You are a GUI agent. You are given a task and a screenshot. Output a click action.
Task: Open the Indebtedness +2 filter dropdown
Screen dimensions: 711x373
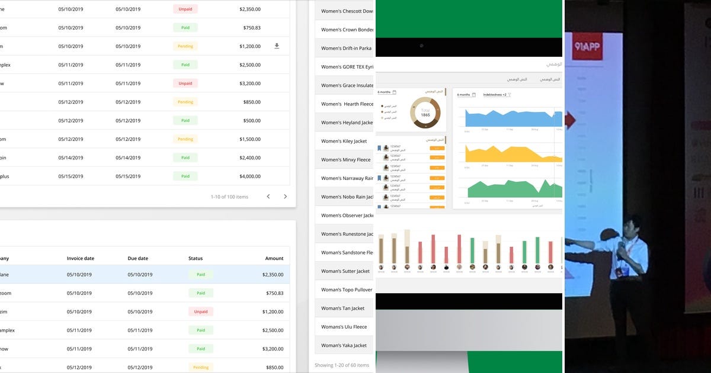click(495, 95)
